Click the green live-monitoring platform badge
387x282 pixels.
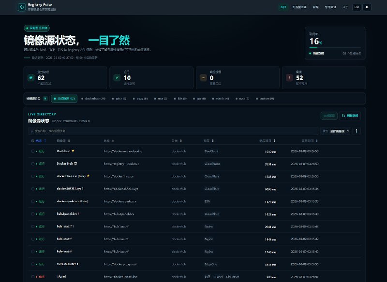(37, 28)
